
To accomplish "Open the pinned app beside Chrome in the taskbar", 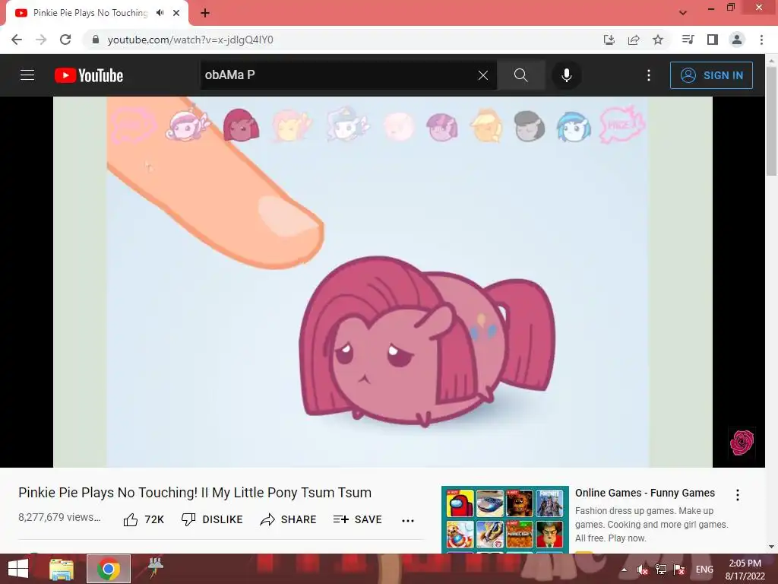I will (156, 568).
